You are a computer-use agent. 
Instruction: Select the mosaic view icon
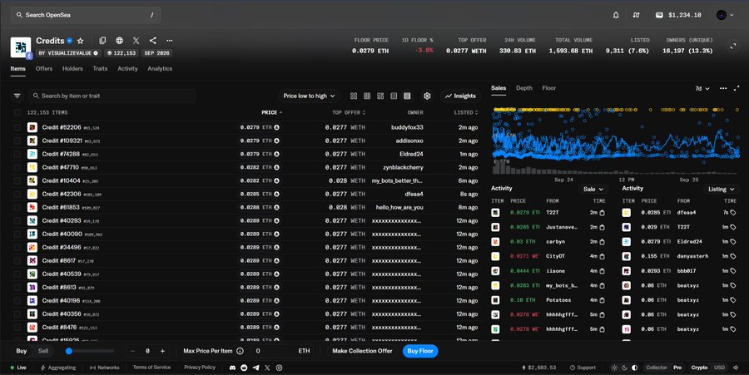point(380,96)
